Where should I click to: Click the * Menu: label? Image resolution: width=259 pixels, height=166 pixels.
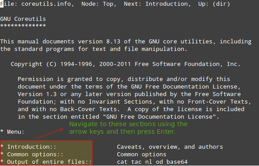pos(12,131)
